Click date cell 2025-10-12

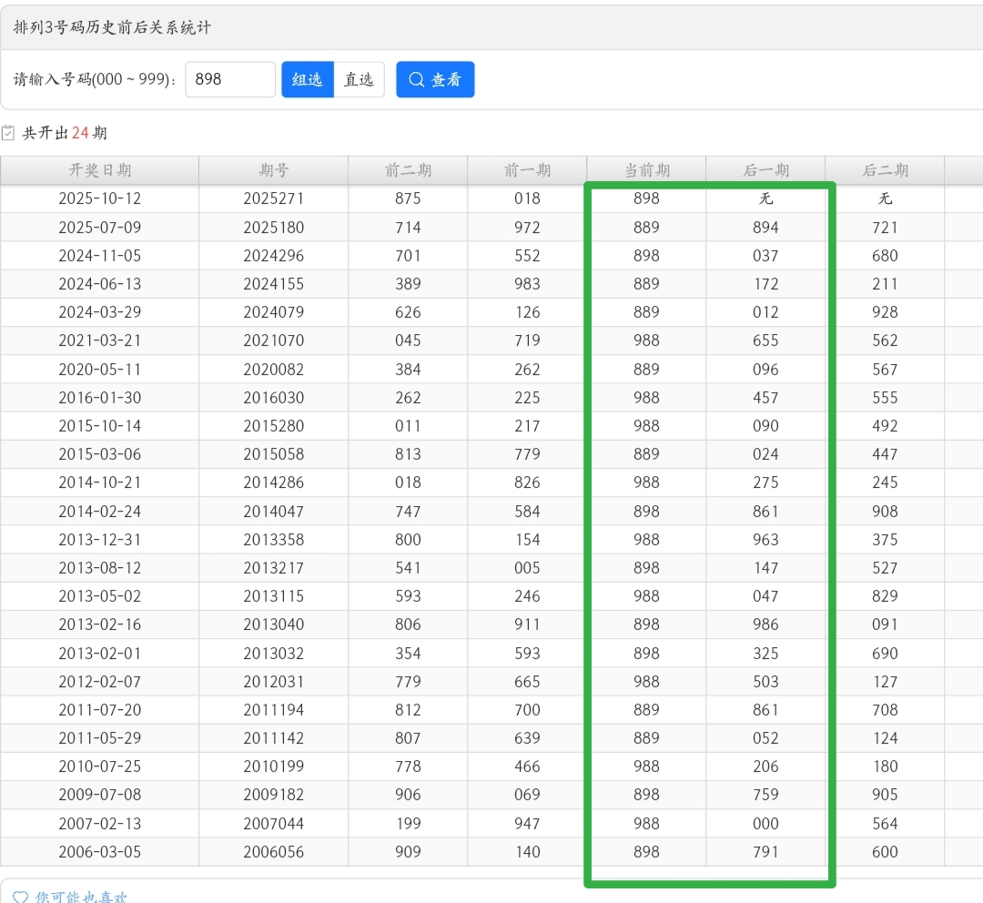pos(100,198)
